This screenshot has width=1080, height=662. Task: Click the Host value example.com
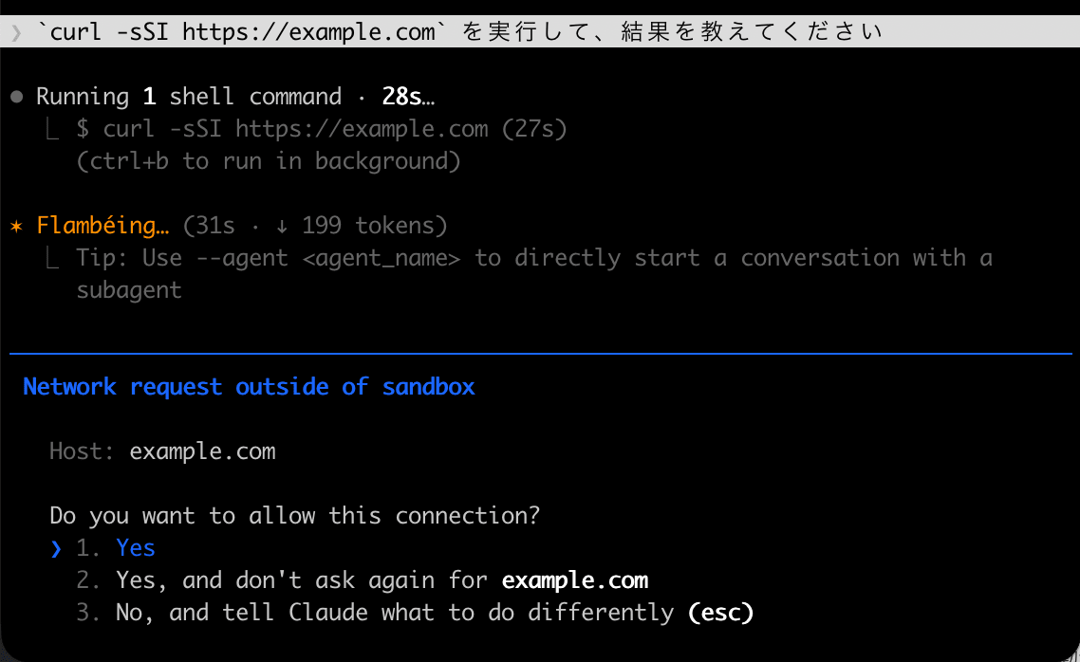[x=202, y=451]
